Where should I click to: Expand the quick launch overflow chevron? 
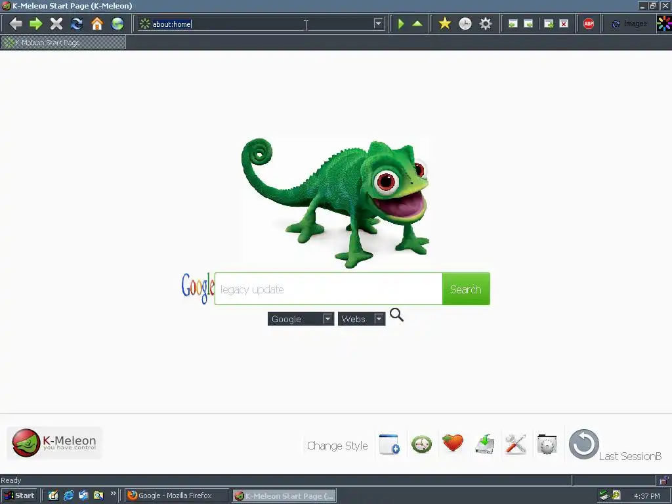point(113,493)
